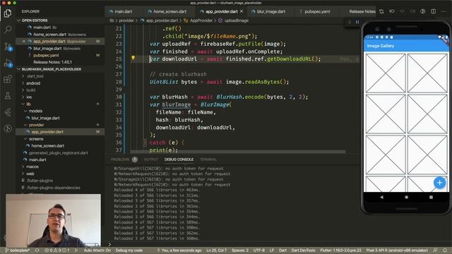Close app_provider.dart in Open Editors list
Image resolution: width=452 pixels, height=254 pixels.
point(24,42)
